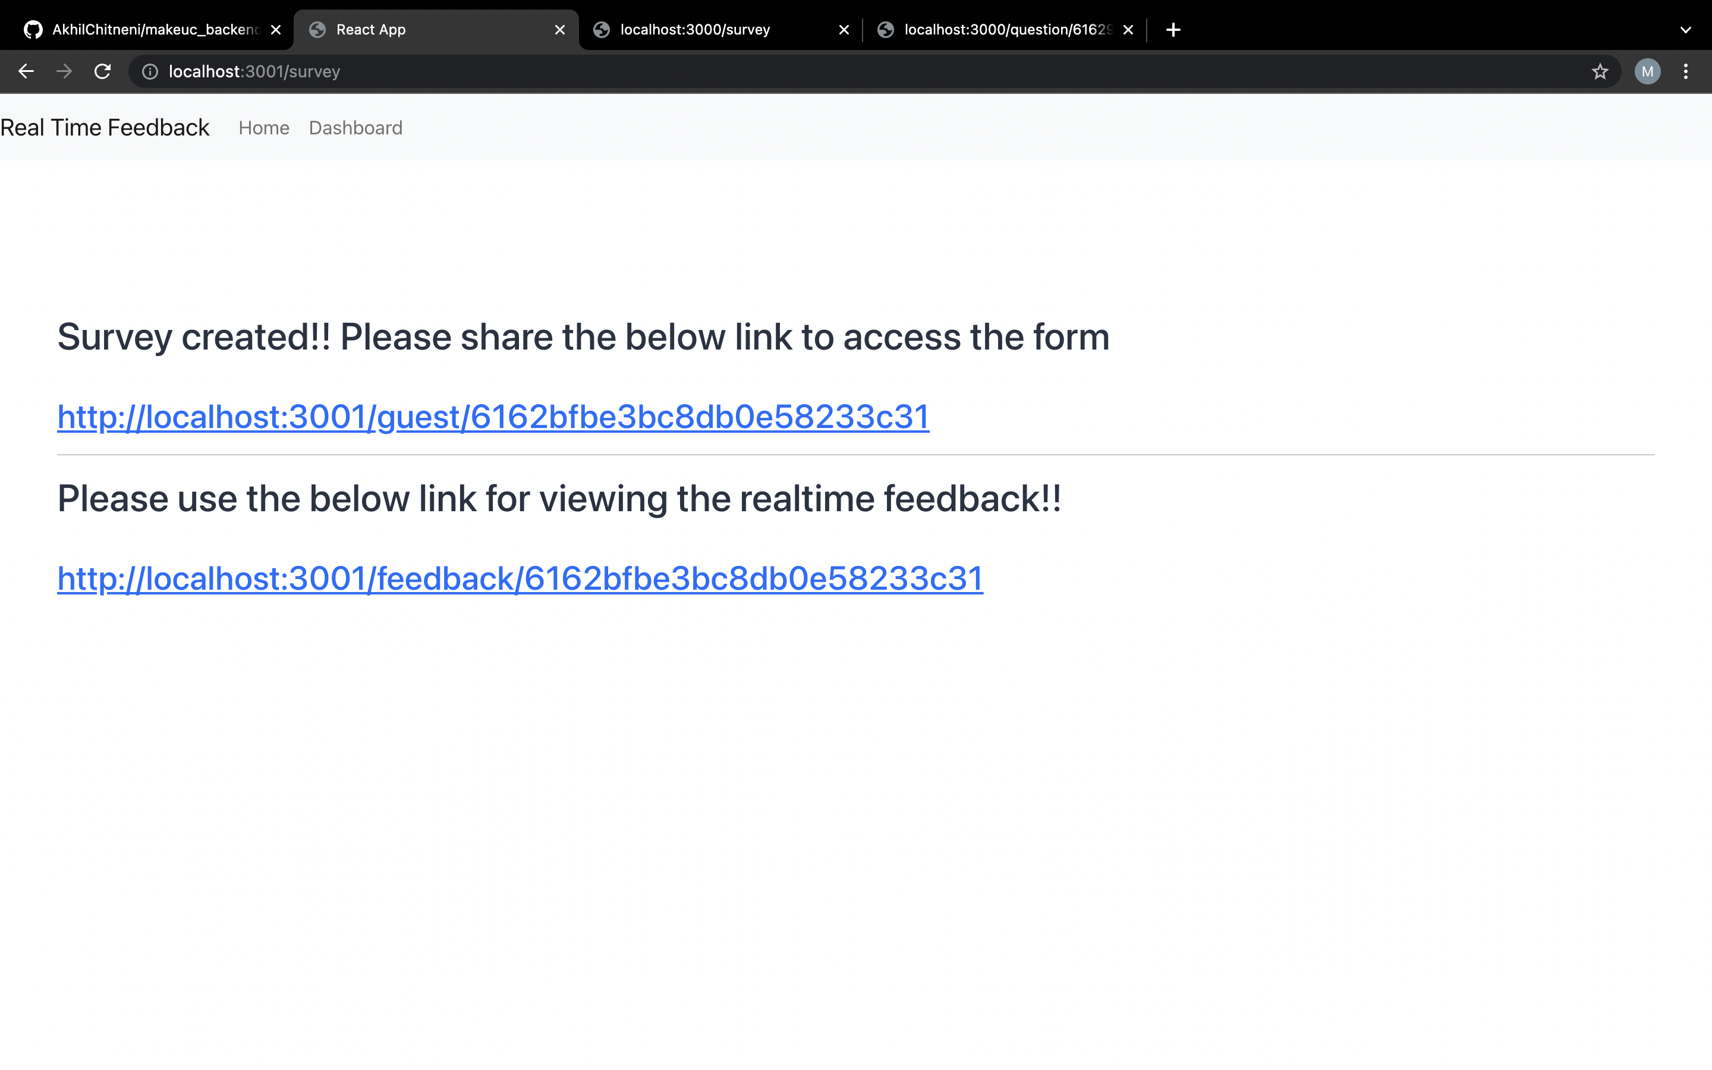The height and width of the screenshot is (1070, 1712).
Task: Close the GitHub makeuc_backend tab
Action: [276, 30]
